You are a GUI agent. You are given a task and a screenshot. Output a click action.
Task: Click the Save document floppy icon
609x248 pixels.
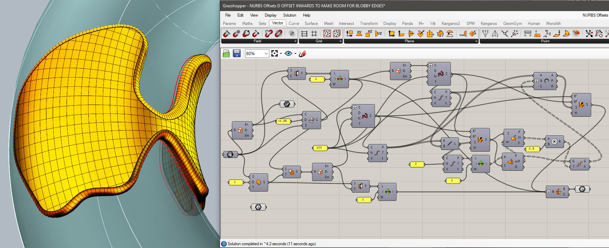[x=237, y=53]
